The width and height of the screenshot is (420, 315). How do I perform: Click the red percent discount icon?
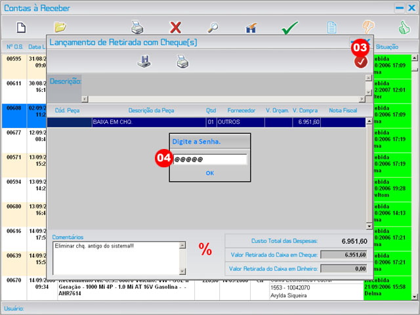click(x=205, y=249)
